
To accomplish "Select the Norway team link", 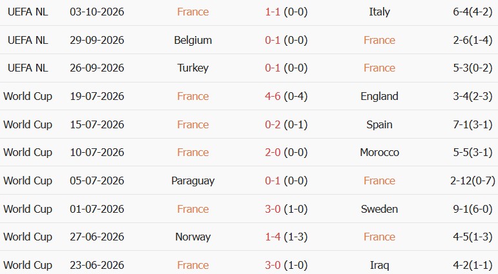I will 192,237.
